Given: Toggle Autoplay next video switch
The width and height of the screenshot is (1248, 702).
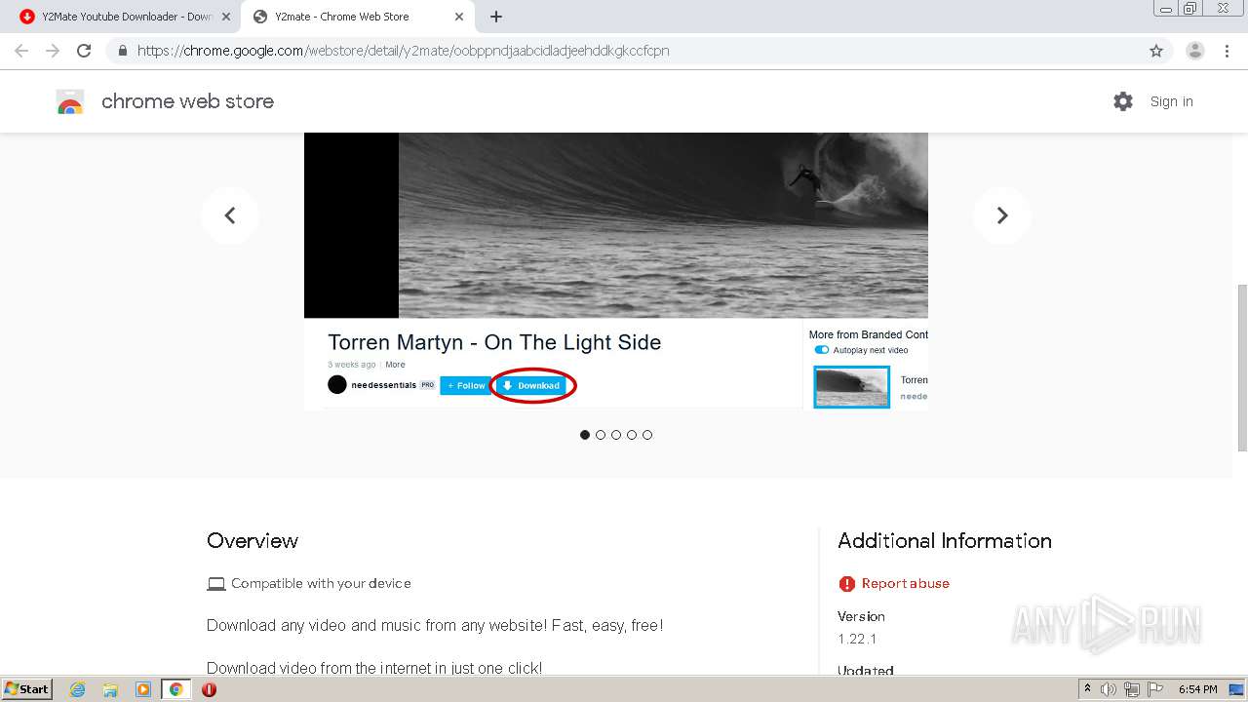Looking at the screenshot, I should coord(821,350).
